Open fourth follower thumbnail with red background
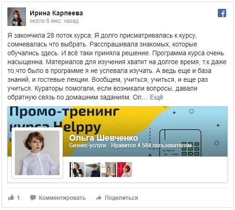Viewport: 235px width, 210px height. 124,170
